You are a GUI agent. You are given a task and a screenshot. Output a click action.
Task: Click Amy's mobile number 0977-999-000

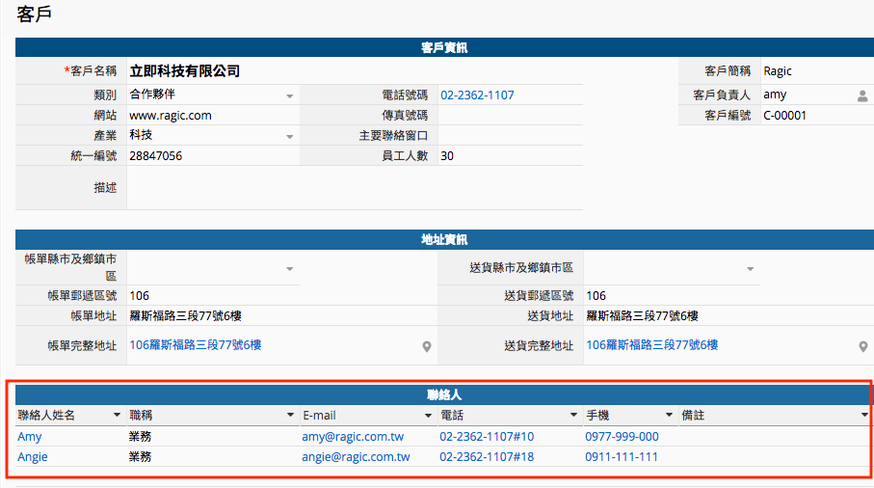622,437
